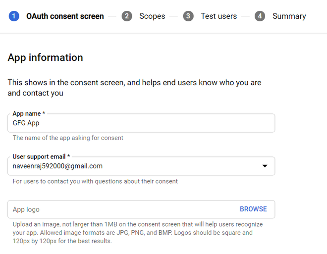Click the helper text about consent questions

tap(95, 181)
